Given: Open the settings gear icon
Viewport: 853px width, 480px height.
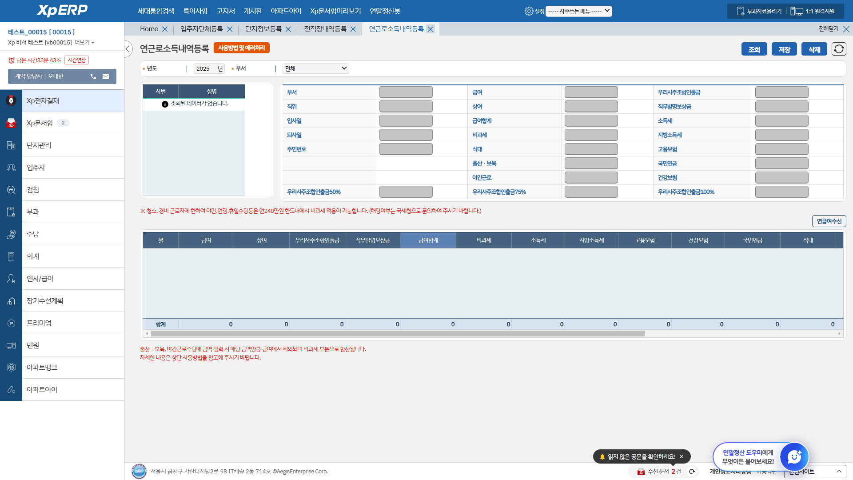Looking at the screenshot, I should tap(529, 11).
